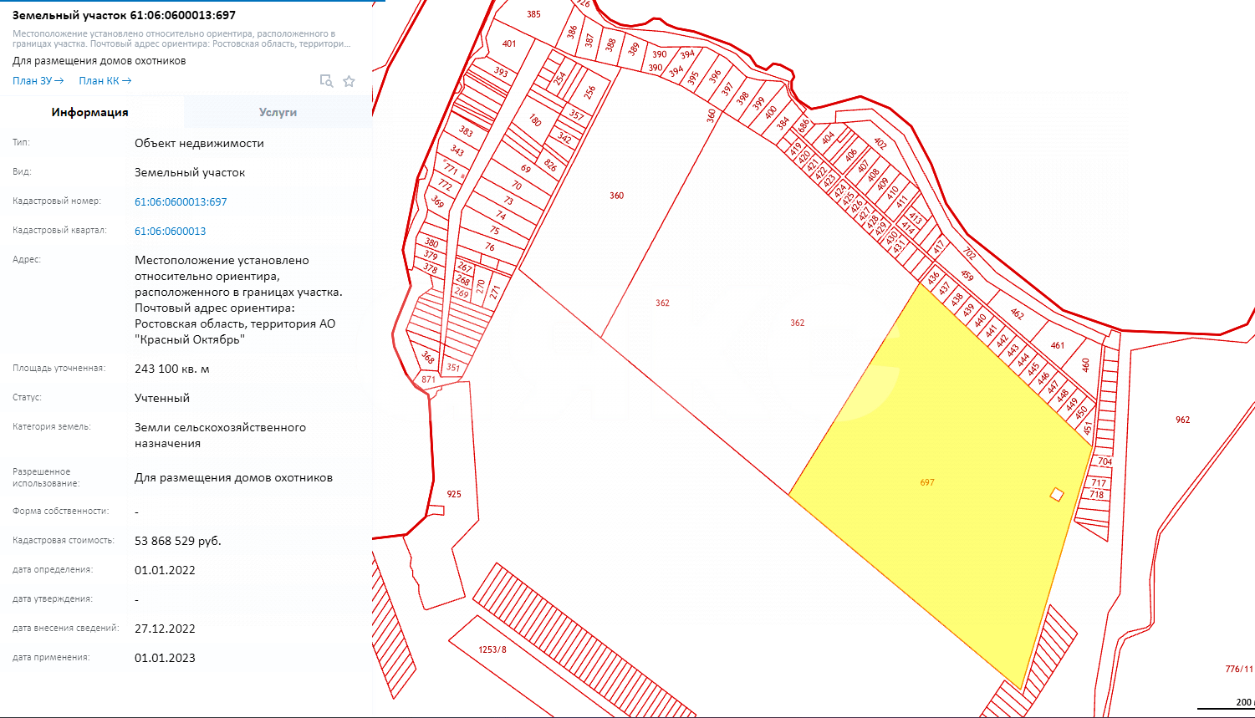Select parcel 1253/8 on the map
Image resolution: width=1255 pixels, height=718 pixels.
tap(492, 649)
